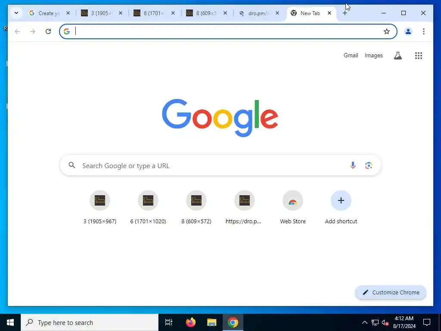Open Search Labs flask icon
This screenshot has width=441, height=331.
[398, 56]
